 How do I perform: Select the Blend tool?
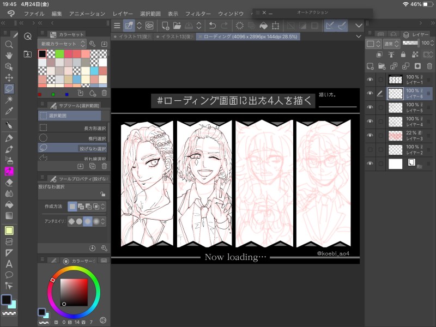point(9,193)
